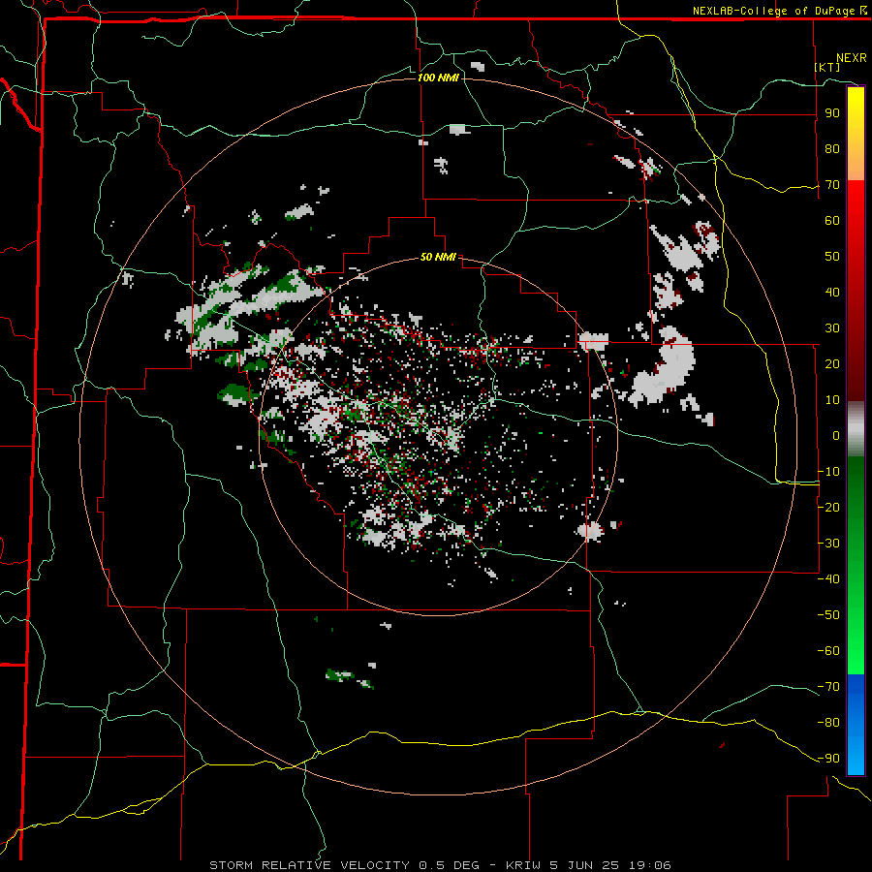
Task: Click the NEXR label at the top right
Action: coord(852,58)
